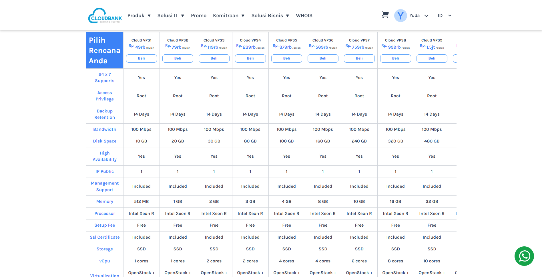The width and height of the screenshot is (542, 277).
Task: Expand the Produk dropdown menu
Action: [x=139, y=16]
